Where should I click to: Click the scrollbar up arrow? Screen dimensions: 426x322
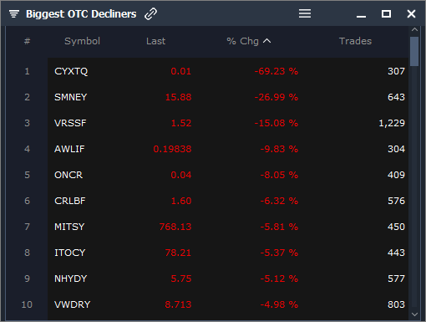click(414, 29)
